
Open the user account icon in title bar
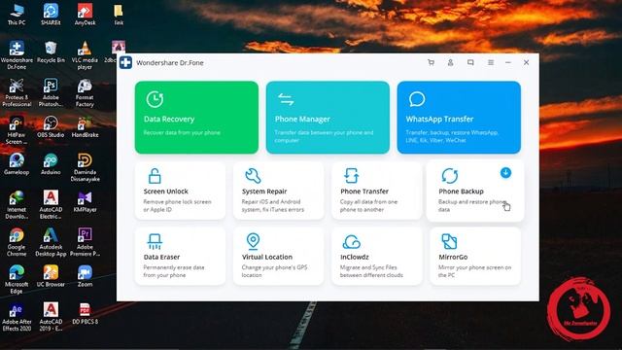(451, 62)
